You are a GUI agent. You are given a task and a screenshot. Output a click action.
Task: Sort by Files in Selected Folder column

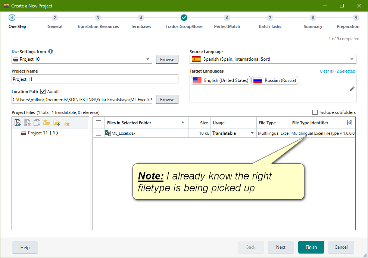[146, 123]
